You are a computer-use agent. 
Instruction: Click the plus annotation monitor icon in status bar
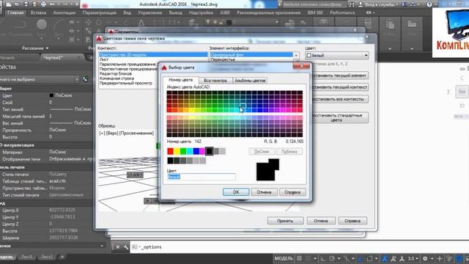click(x=440, y=258)
